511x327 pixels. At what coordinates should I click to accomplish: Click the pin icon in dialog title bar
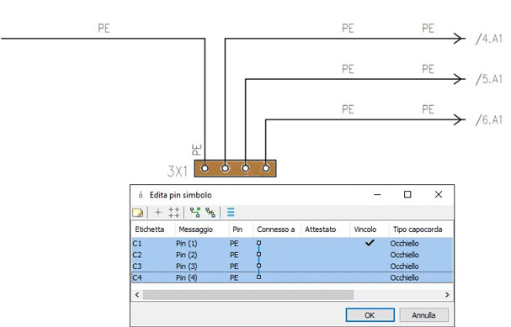point(141,195)
